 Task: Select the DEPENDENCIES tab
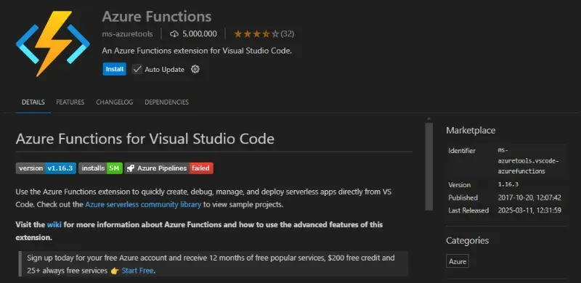[x=167, y=102]
